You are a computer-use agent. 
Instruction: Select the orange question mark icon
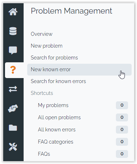[x=13, y=70]
